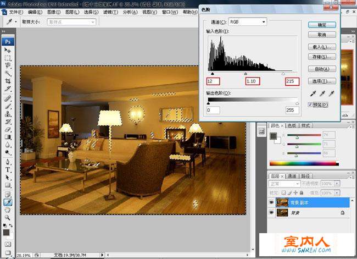Click the midtone gray input slider
The width and height of the screenshot is (357, 259).
(x=246, y=74)
